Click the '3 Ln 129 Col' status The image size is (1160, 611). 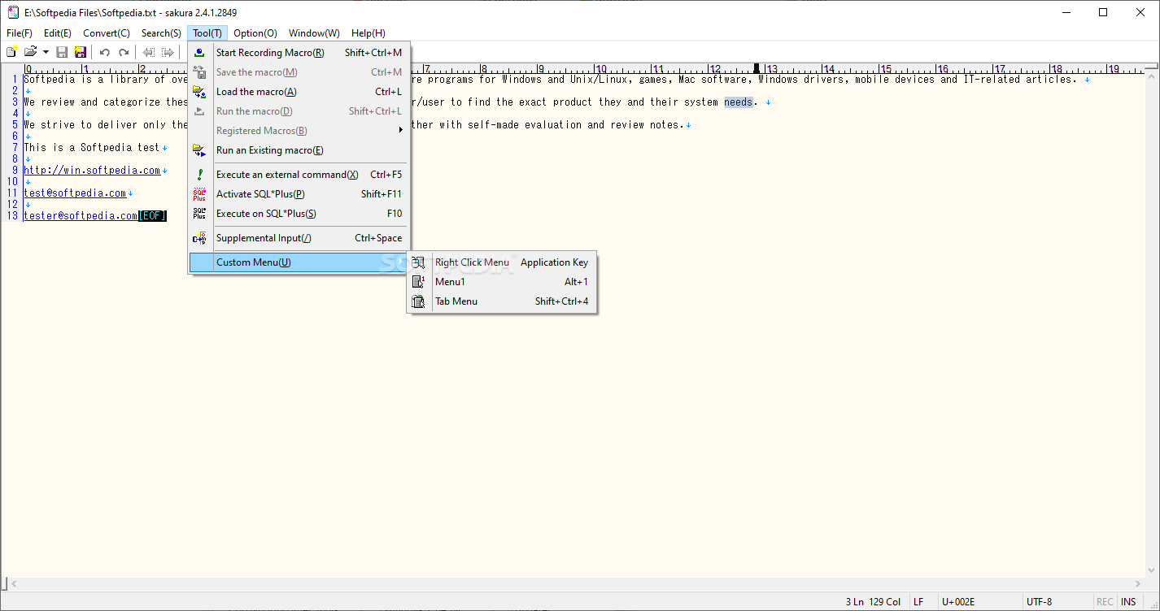point(873,602)
